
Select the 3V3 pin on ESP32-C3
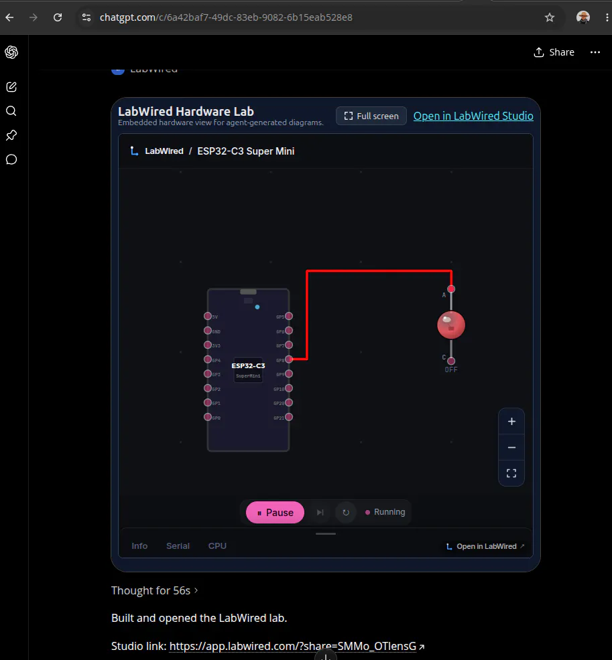point(207,345)
